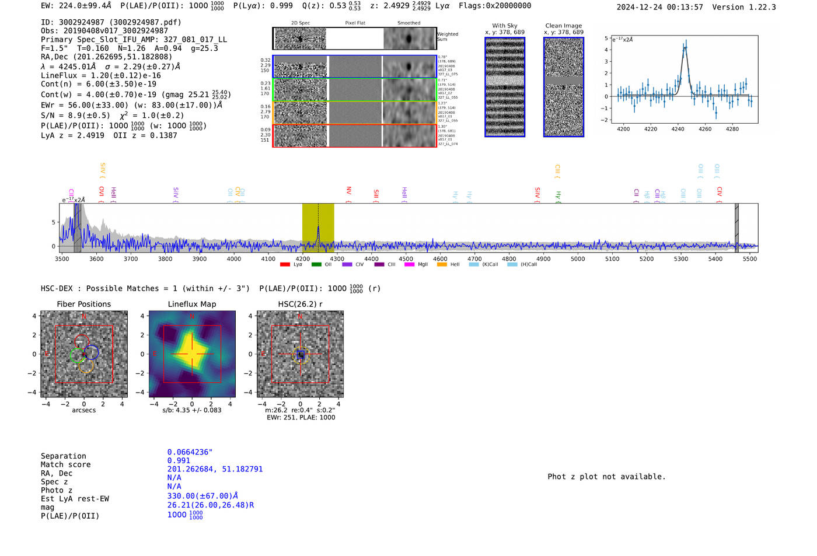The image size is (817, 556).
Task: Click the 'ID: 3002924987 (3002924987.pdf)' line
Action: tap(111, 22)
